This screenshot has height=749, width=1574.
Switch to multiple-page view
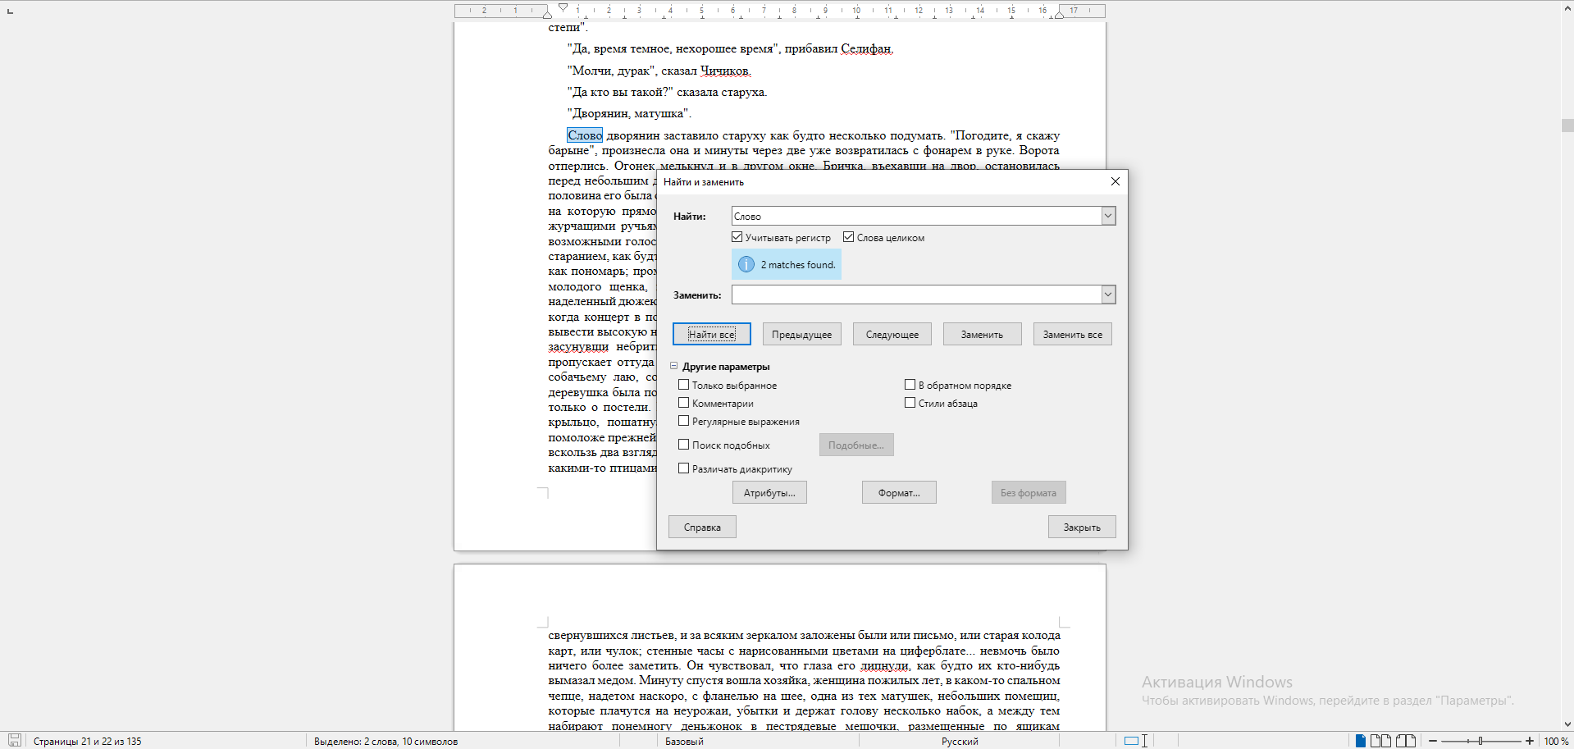point(1380,741)
